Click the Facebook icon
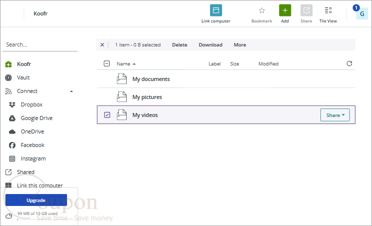The width and height of the screenshot is (372, 226). click(x=12, y=145)
